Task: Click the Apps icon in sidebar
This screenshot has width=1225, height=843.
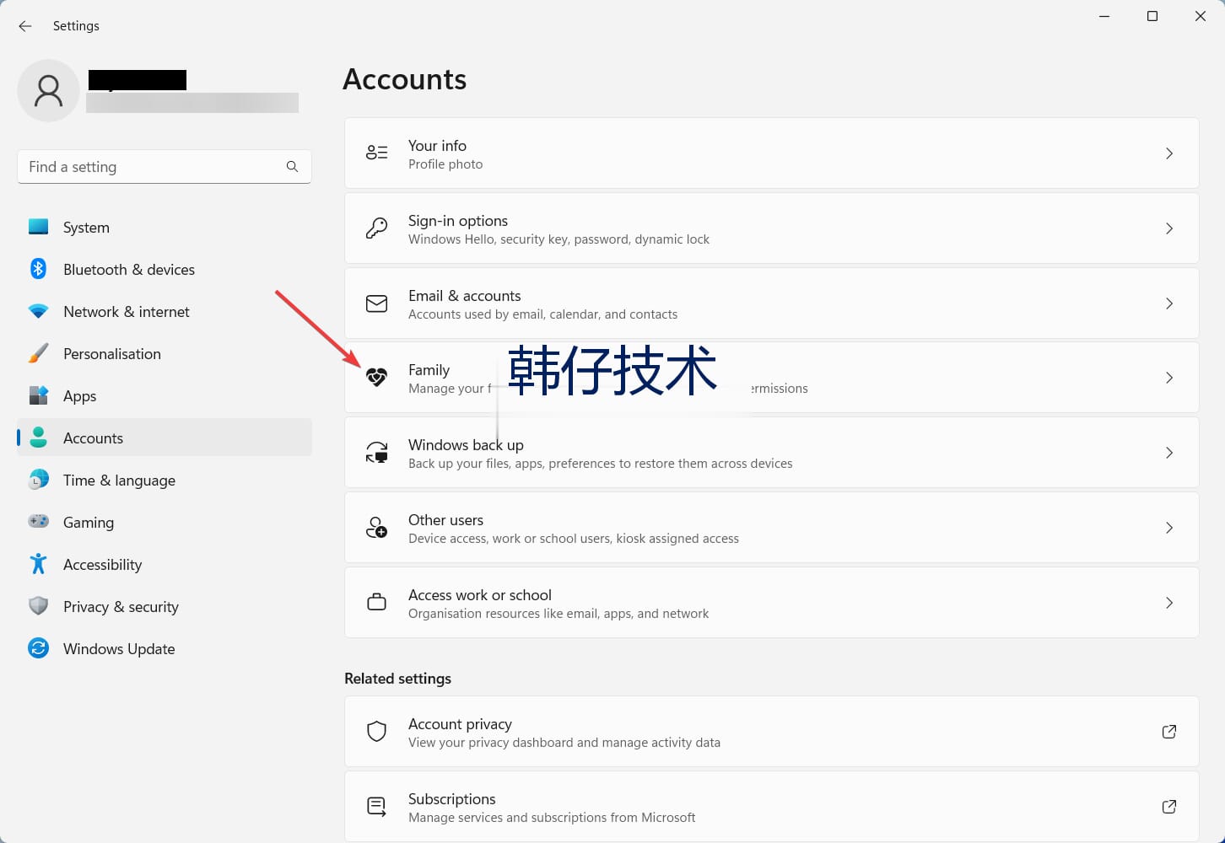Action: pyautogui.click(x=38, y=395)
